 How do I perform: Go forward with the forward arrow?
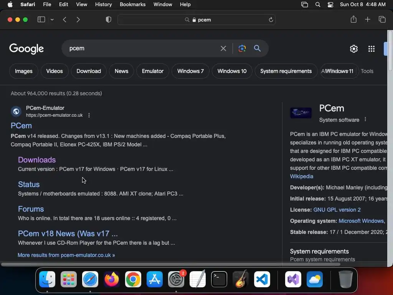click(78, 20)
